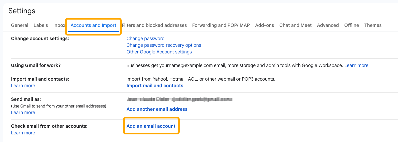Viewport: 398px width, 142px height.
Task: Switch to the Themes tab
Action: pyautogui.click(x=373, y=25)
